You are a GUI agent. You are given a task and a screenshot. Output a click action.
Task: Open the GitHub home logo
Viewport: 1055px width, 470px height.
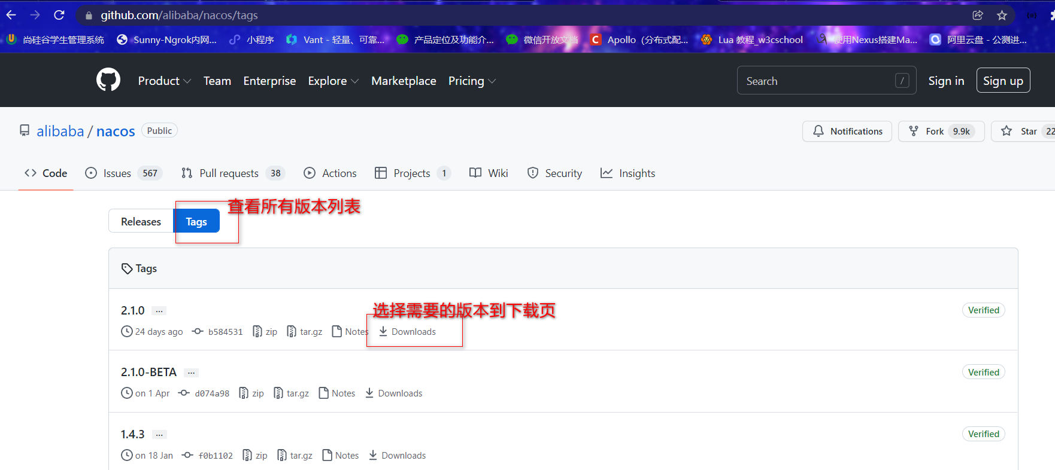coord(108,80)
